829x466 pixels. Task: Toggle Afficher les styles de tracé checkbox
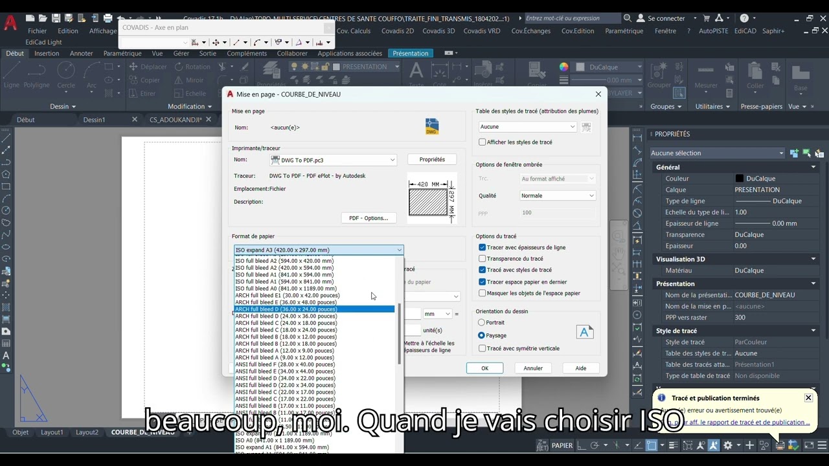click(482, 142)
